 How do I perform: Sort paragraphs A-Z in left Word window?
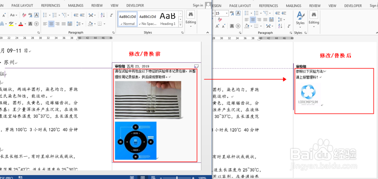click(103, 15)
